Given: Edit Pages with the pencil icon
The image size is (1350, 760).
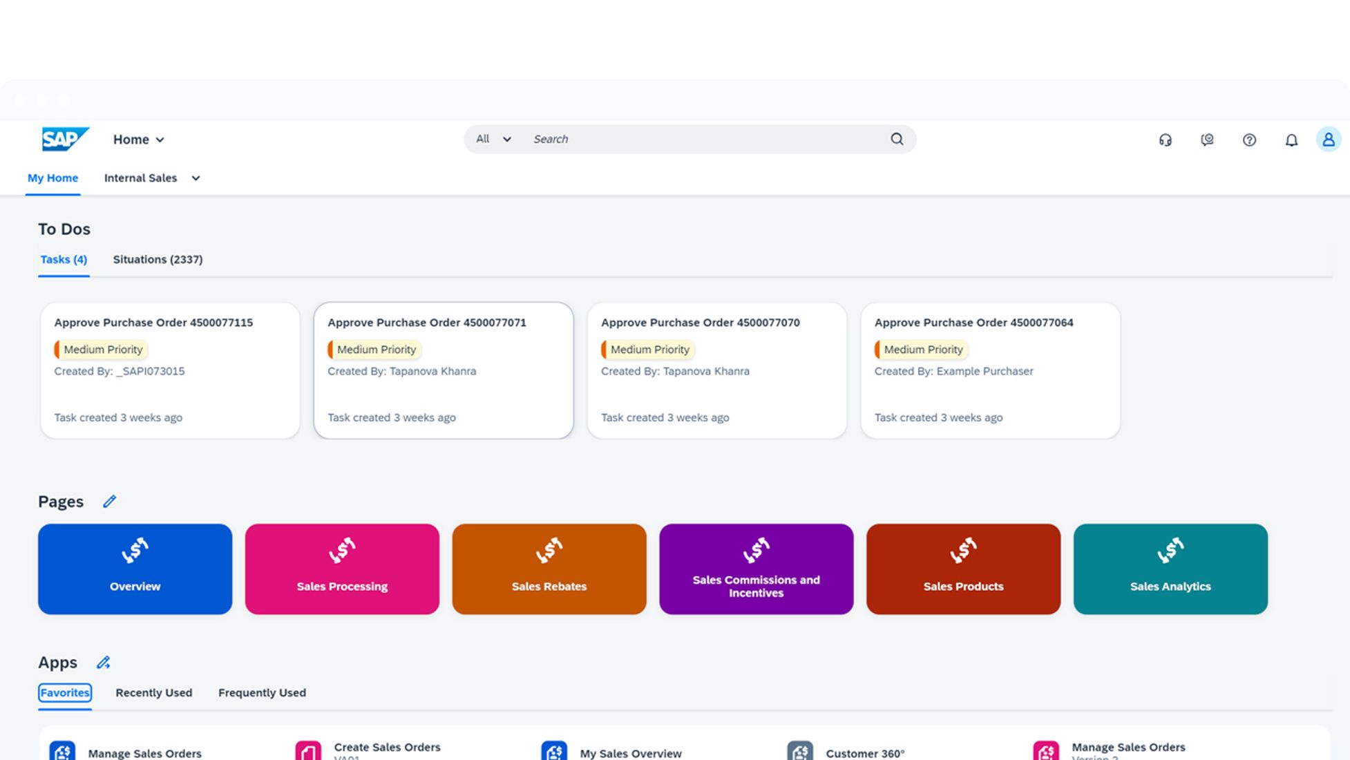Looking at the screenshot, I should (109, 502).
